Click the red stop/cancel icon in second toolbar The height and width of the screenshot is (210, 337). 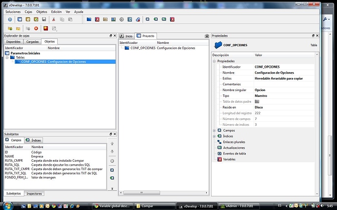point(36,29)
